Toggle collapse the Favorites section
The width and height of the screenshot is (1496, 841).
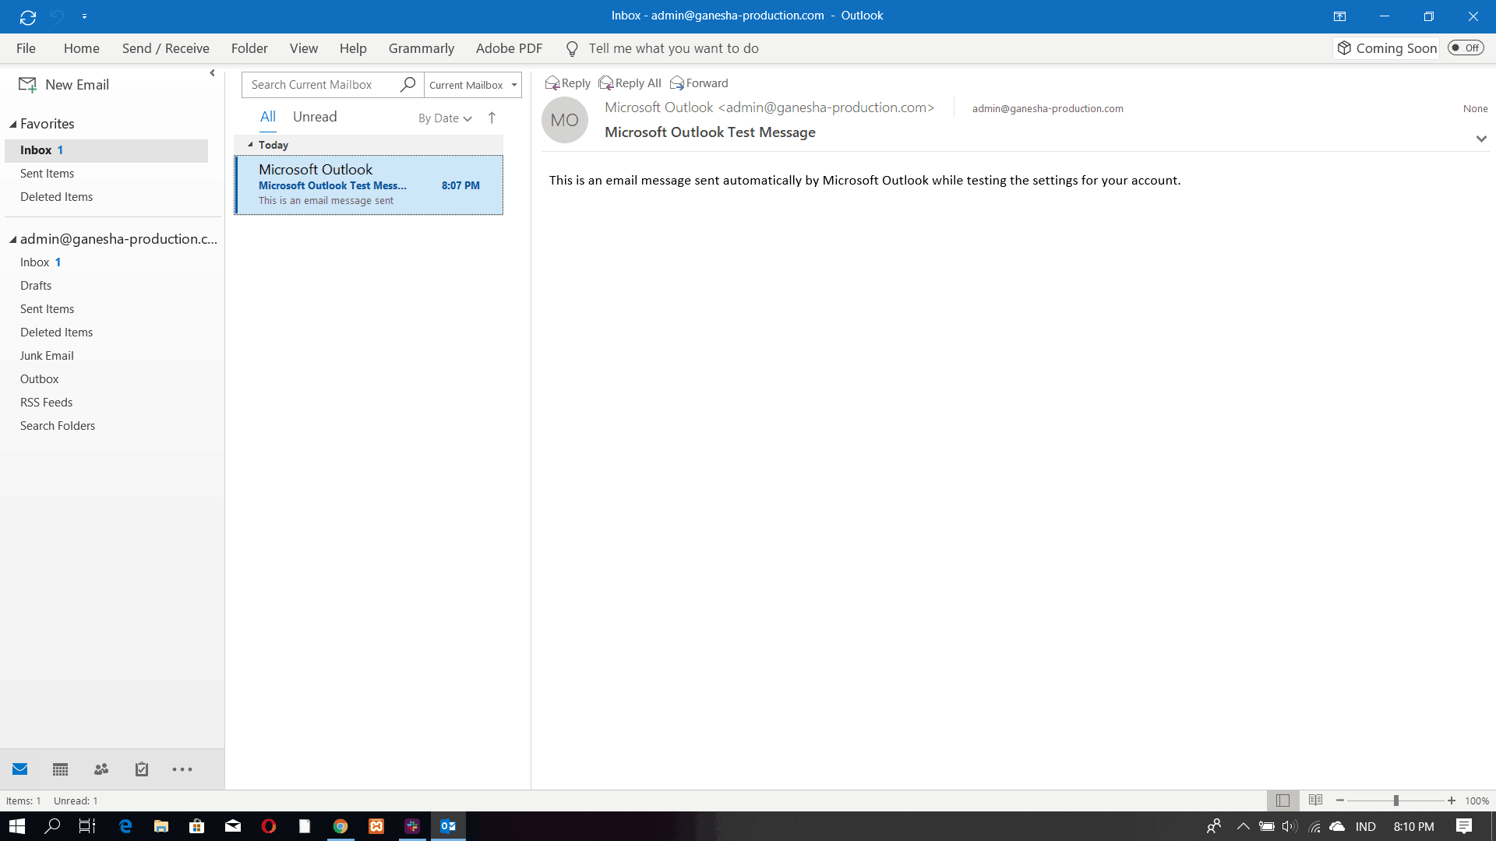12,123
